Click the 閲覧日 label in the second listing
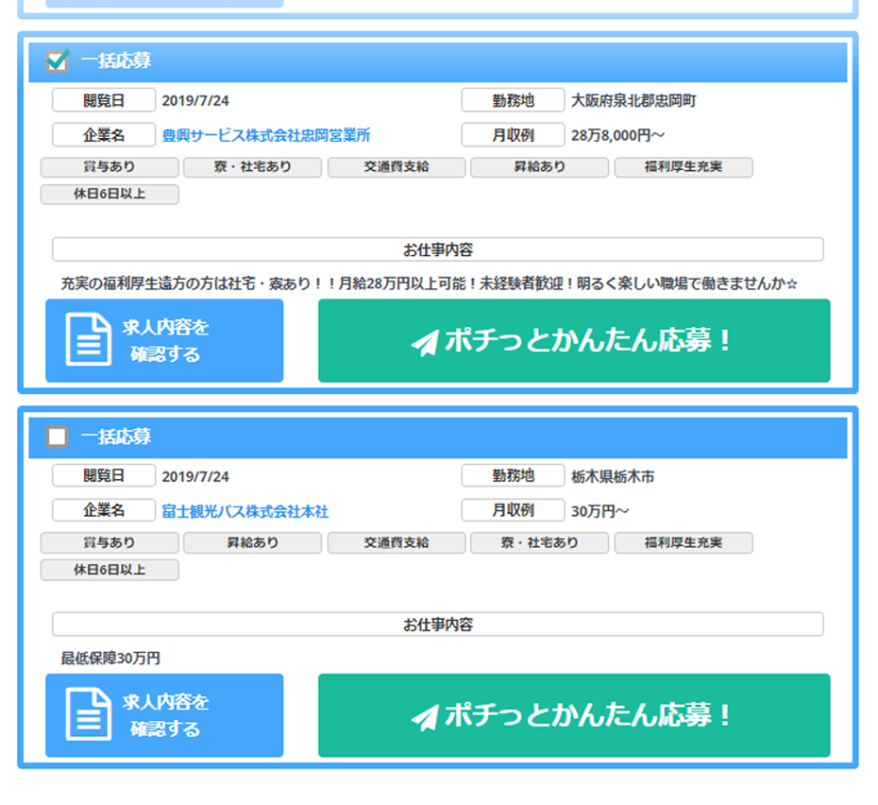This screenshot has height=805, width=878. (x=104, y=475)
